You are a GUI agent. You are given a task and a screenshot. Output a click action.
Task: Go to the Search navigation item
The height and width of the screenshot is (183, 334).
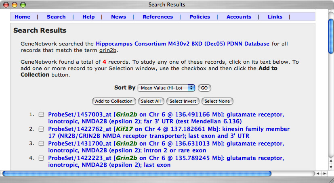tap(56, 17)
